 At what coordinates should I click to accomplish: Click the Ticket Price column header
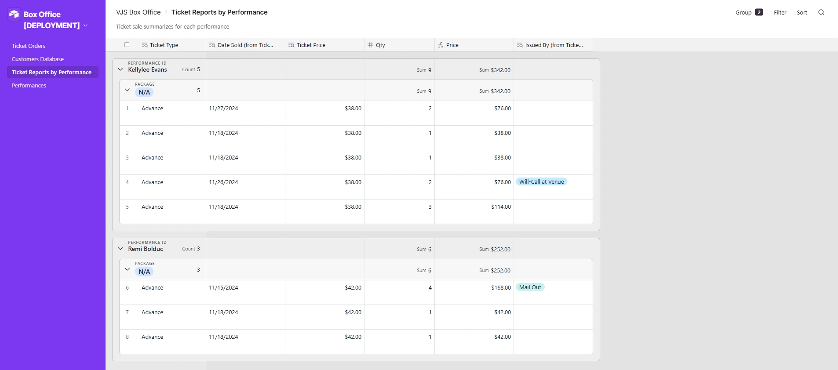(324, 45)
